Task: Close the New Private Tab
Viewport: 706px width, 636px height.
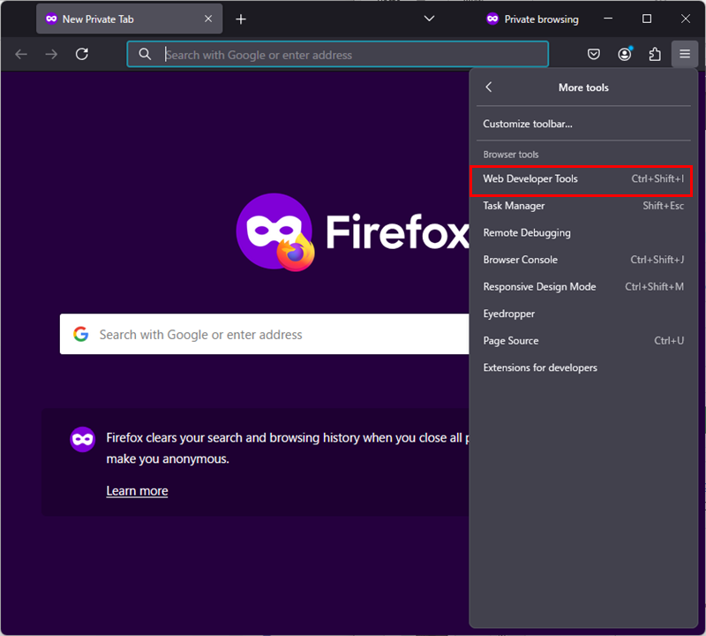Action: (x=208, y=19)
